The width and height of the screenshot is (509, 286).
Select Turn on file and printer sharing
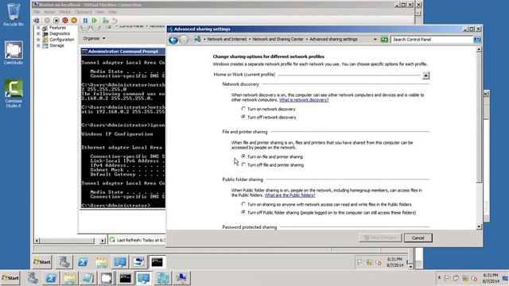point(243,157)
